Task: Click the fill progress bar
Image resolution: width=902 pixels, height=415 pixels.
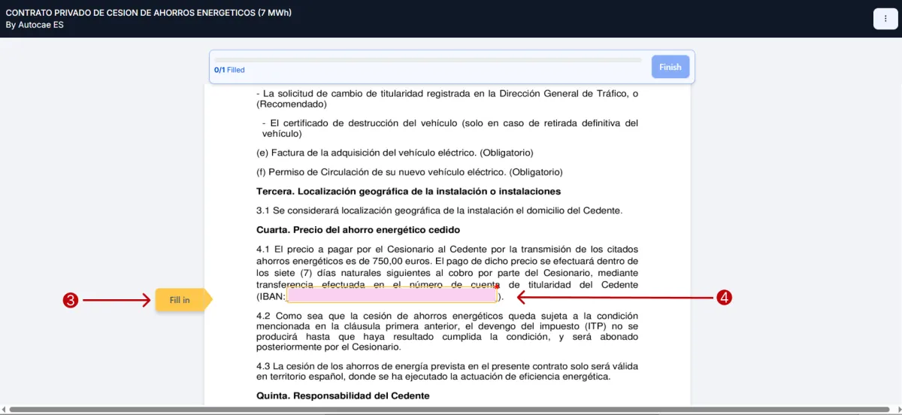Action: (x=428, y=59)
